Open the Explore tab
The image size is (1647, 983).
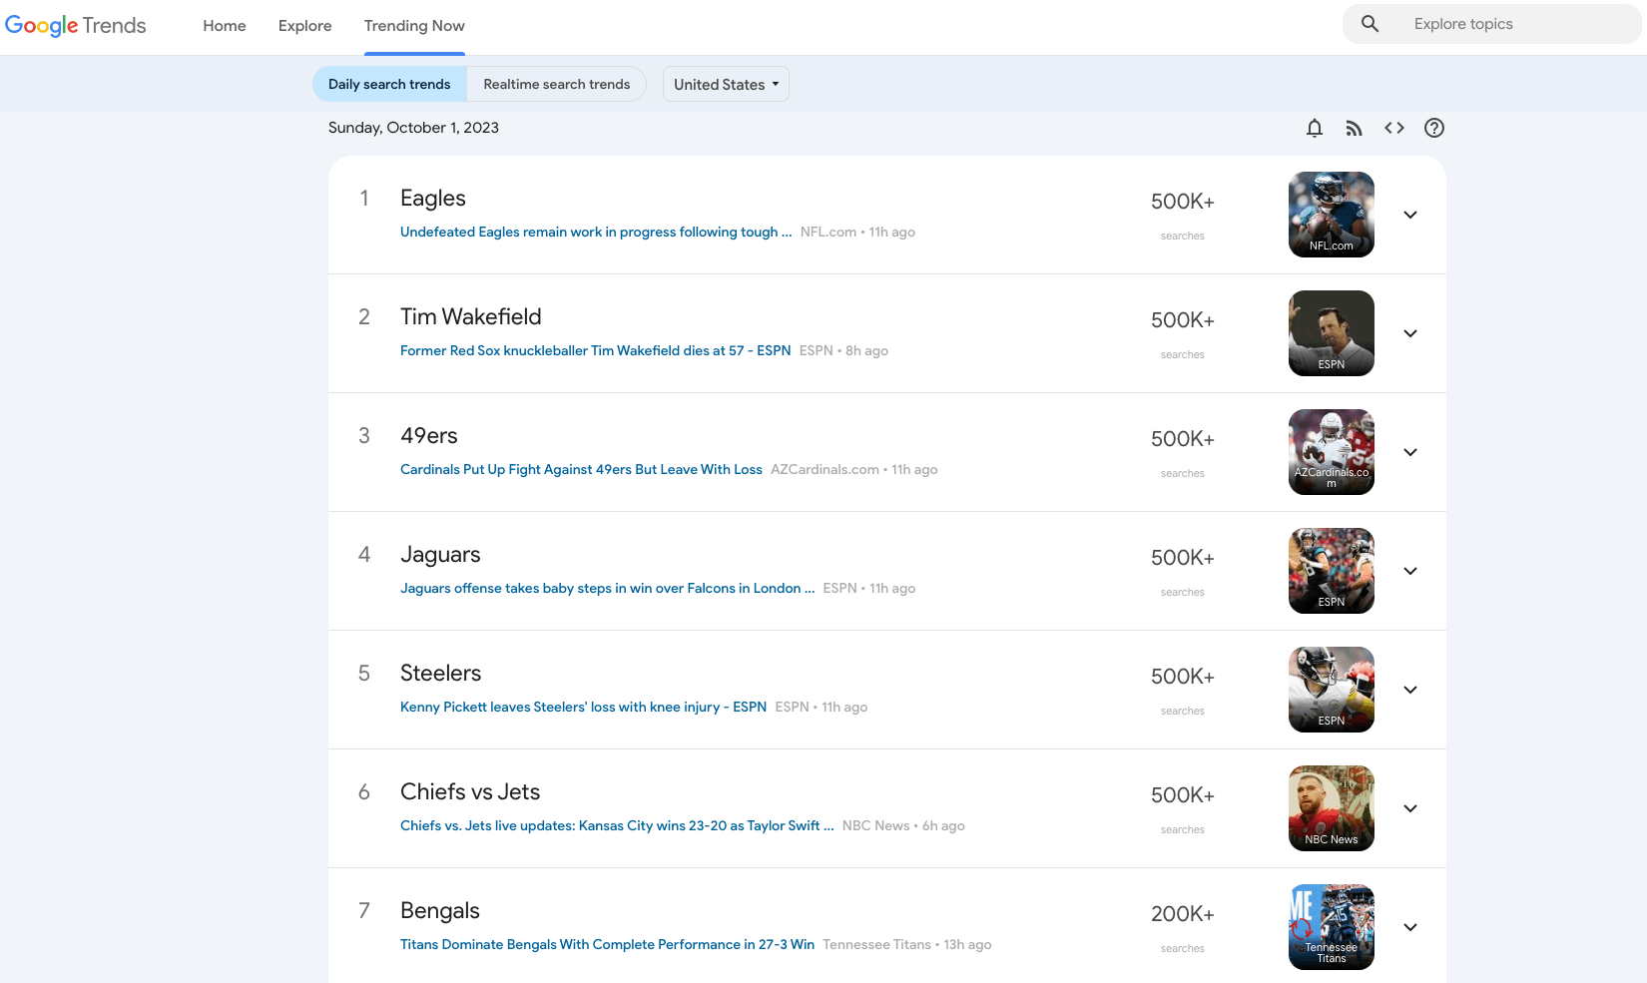304,26
